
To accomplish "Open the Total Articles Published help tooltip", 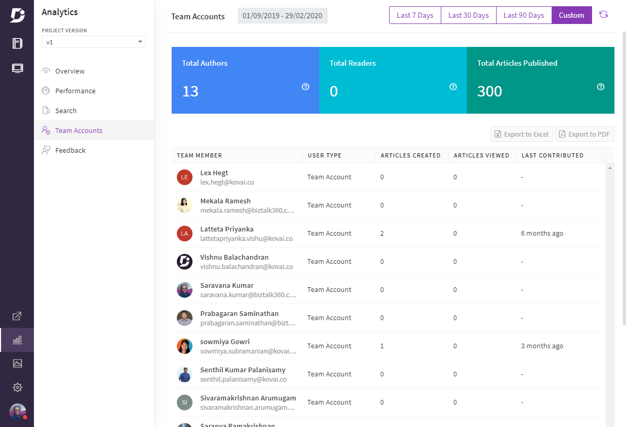I will point(600,87).
